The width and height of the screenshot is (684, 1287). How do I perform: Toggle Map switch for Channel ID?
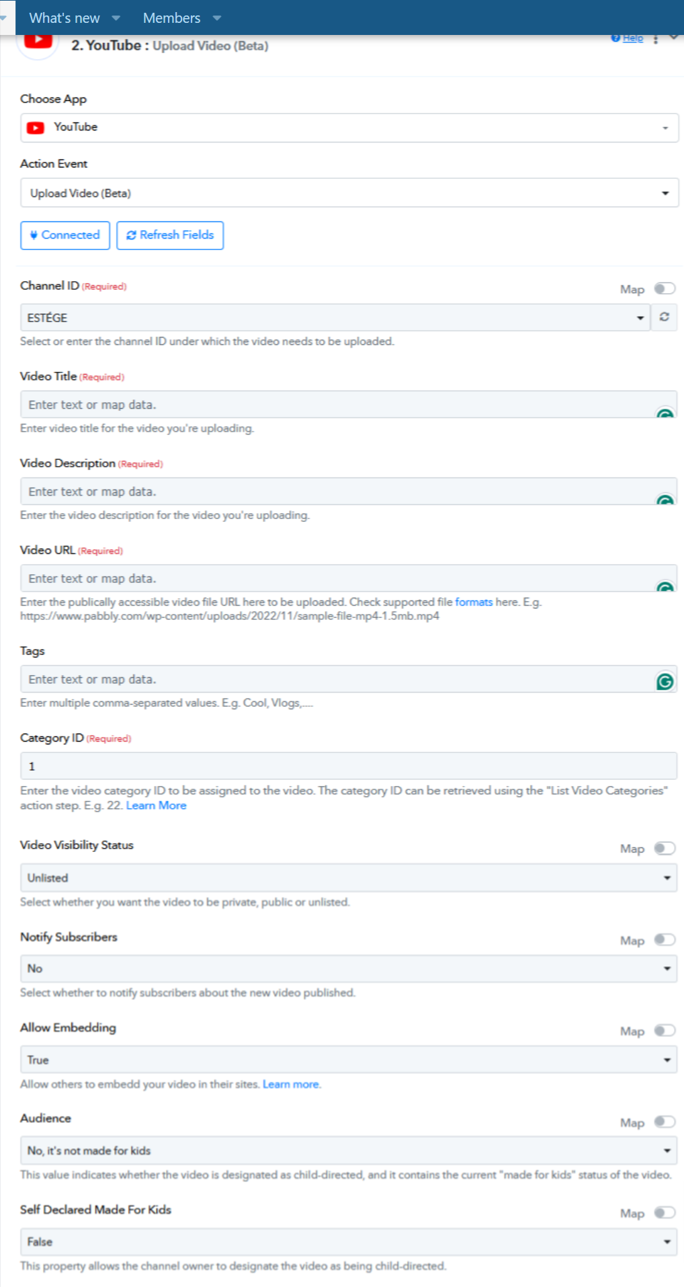(x=665, y=288)
